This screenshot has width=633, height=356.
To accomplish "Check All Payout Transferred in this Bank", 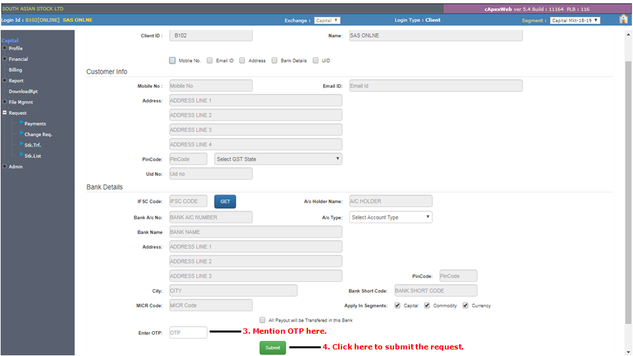I will [x=263, y=320].
